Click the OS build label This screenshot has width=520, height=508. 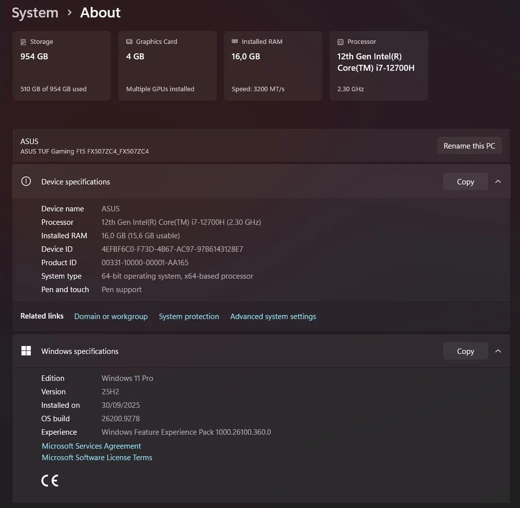tap(55, 418)
